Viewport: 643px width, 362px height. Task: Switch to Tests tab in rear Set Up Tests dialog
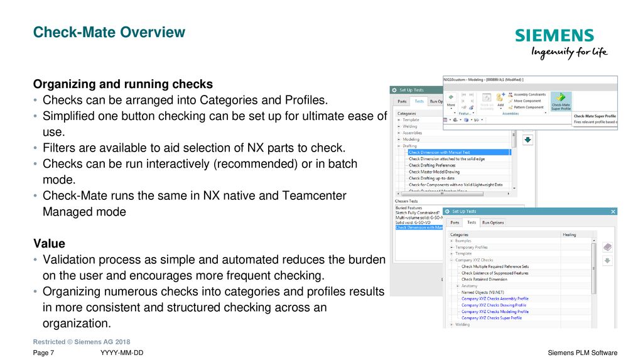[419, 101]
